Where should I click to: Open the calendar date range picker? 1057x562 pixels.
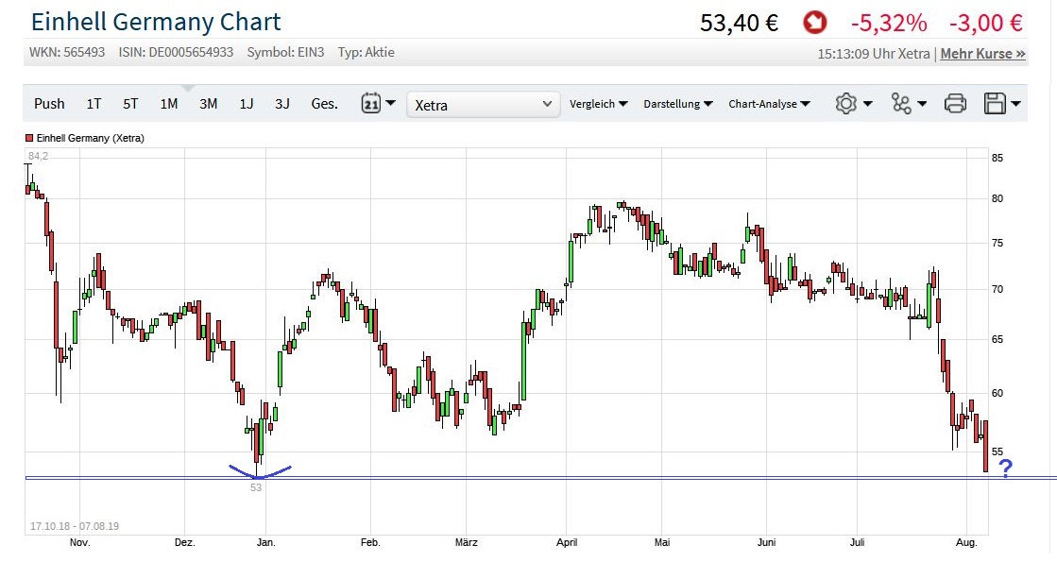pos(370,104)
